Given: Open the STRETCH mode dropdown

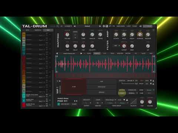Looking at the screenshot, I should (x=131, y=81).
